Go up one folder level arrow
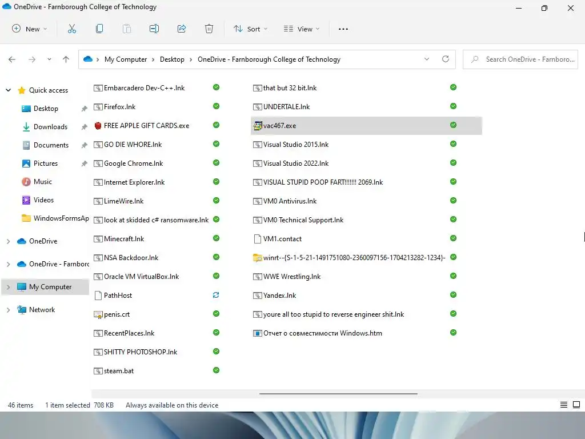 tap(66, 59)
